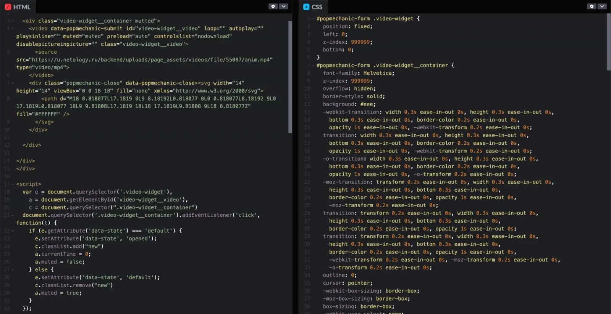
Task: Click the HTML editor vertical scrollbar thumb
Action: (x=290, y=76)
